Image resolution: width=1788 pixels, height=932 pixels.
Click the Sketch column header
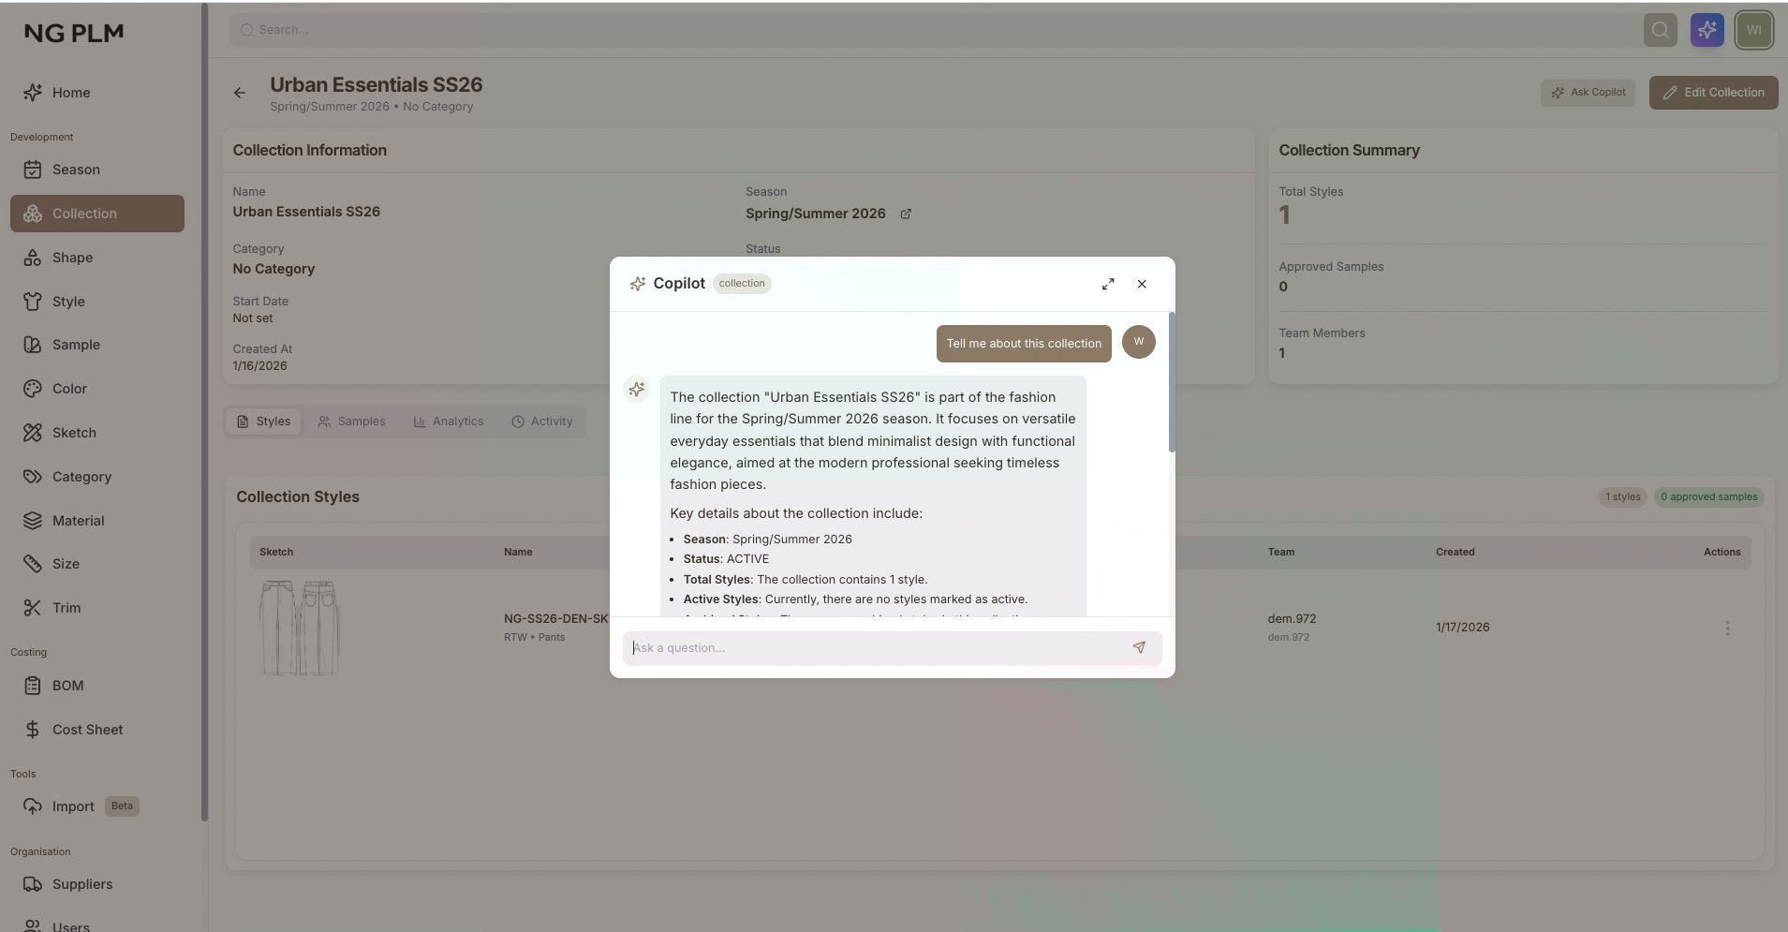(x=276, y=553)
